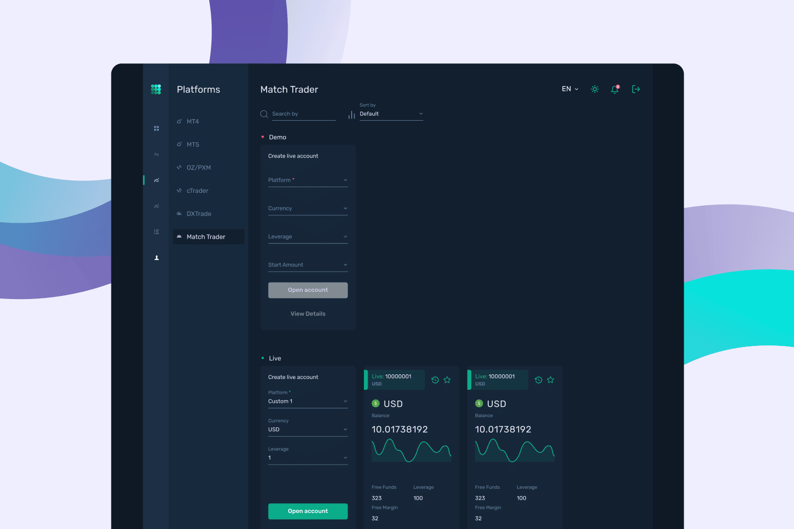This screenshot has width=794, height=529.
Task: Open the EN language dropdown
Action: coord(570,89)
